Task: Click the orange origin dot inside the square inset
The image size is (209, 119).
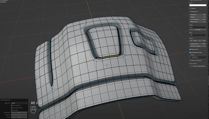Action: pos(107,52)
